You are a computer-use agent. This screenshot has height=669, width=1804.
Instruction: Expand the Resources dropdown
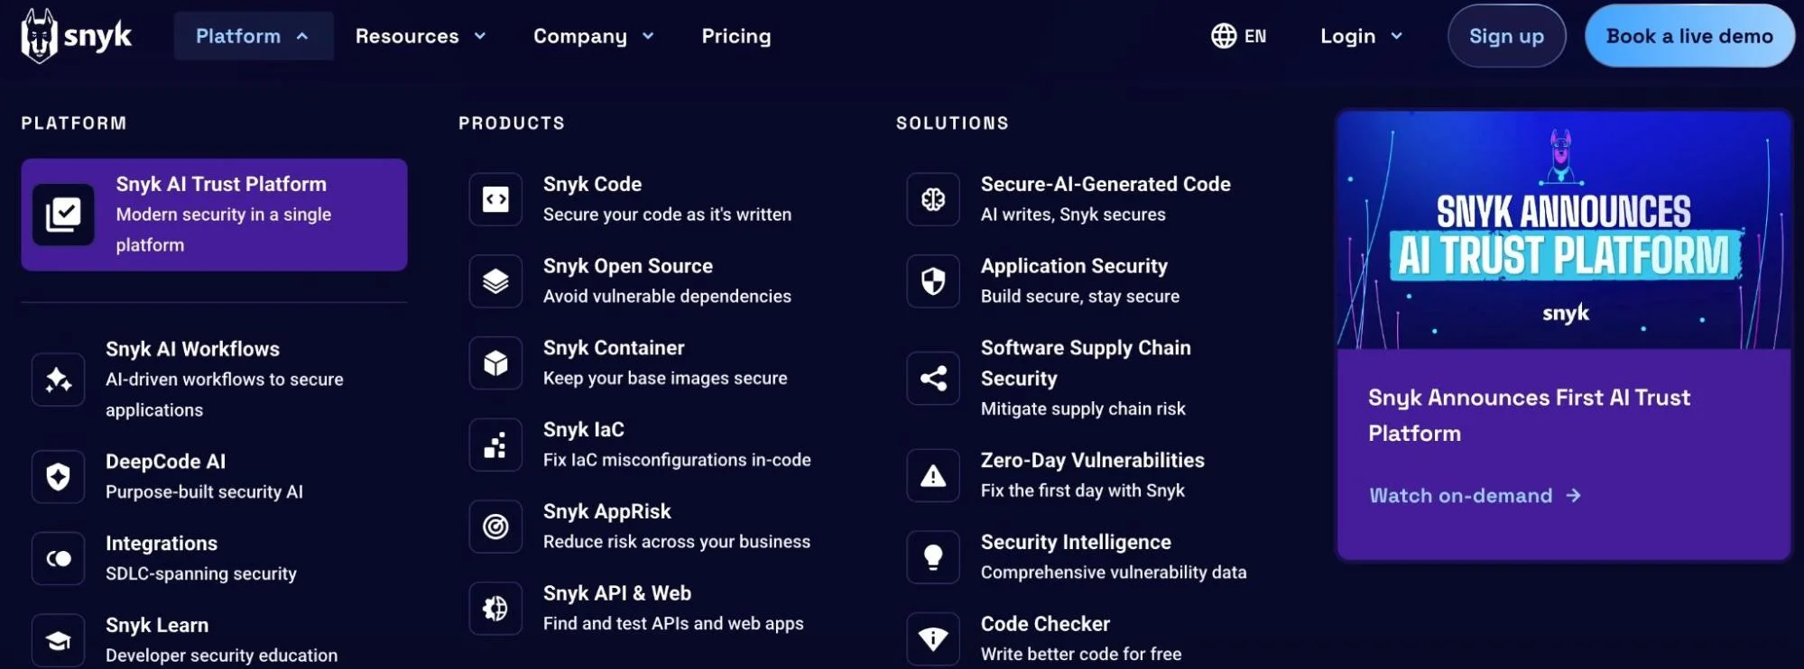tap(421, 36)
